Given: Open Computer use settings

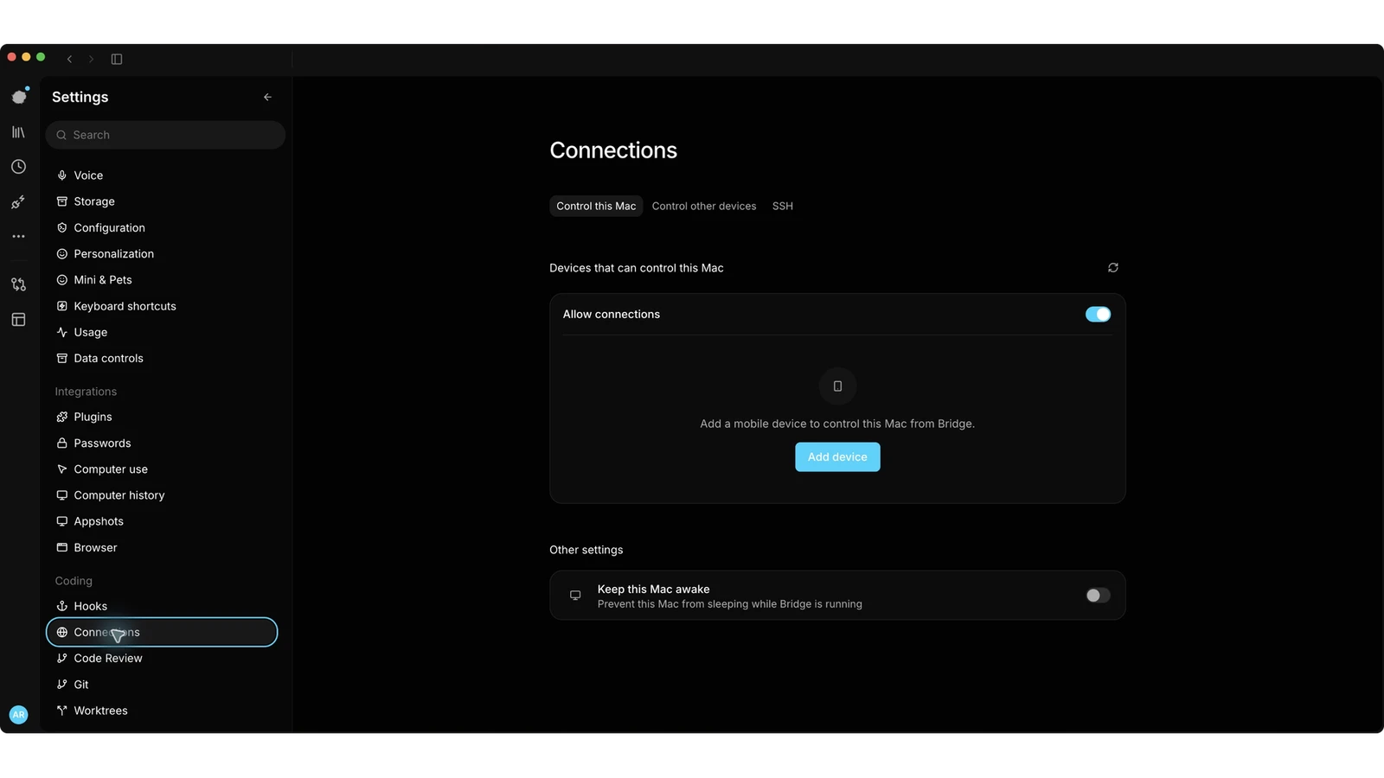Looking at the screenshot, I should [x=162, y=469].
